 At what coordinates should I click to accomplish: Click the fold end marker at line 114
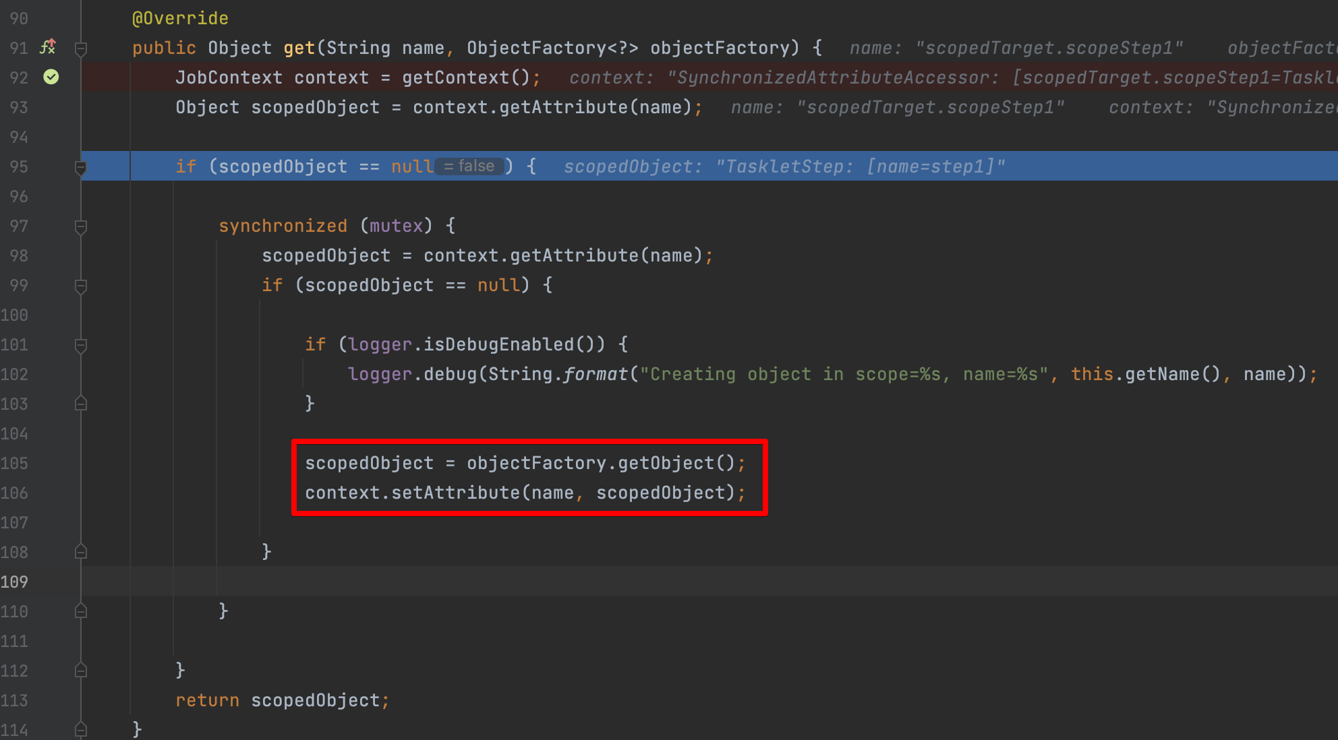pos(80,729)
